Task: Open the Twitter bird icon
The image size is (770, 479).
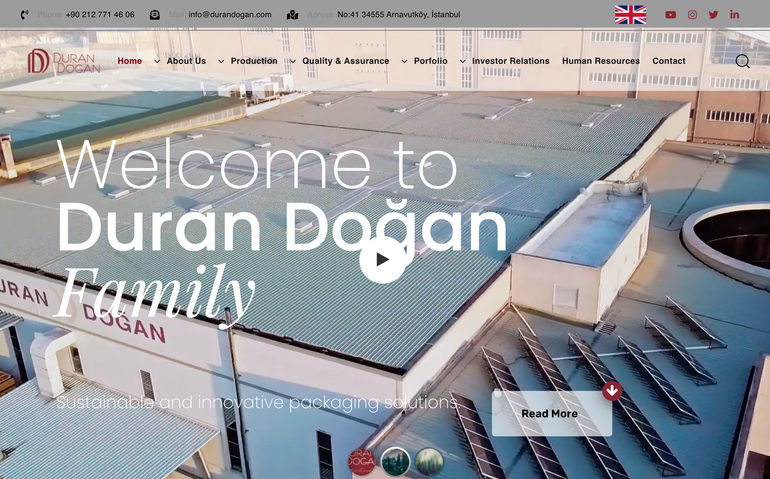Action: click(x=713, y=14)
